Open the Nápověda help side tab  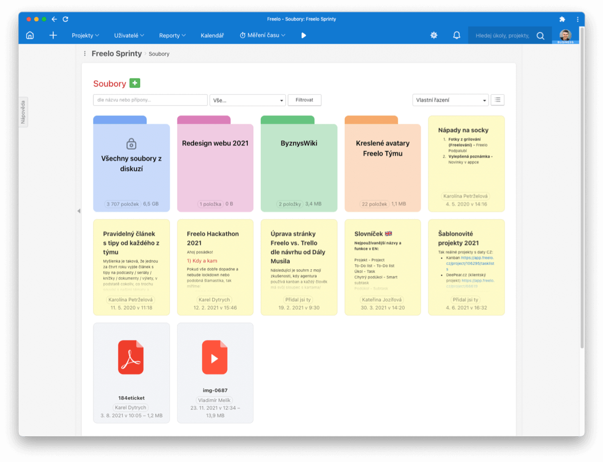[23, 111]
